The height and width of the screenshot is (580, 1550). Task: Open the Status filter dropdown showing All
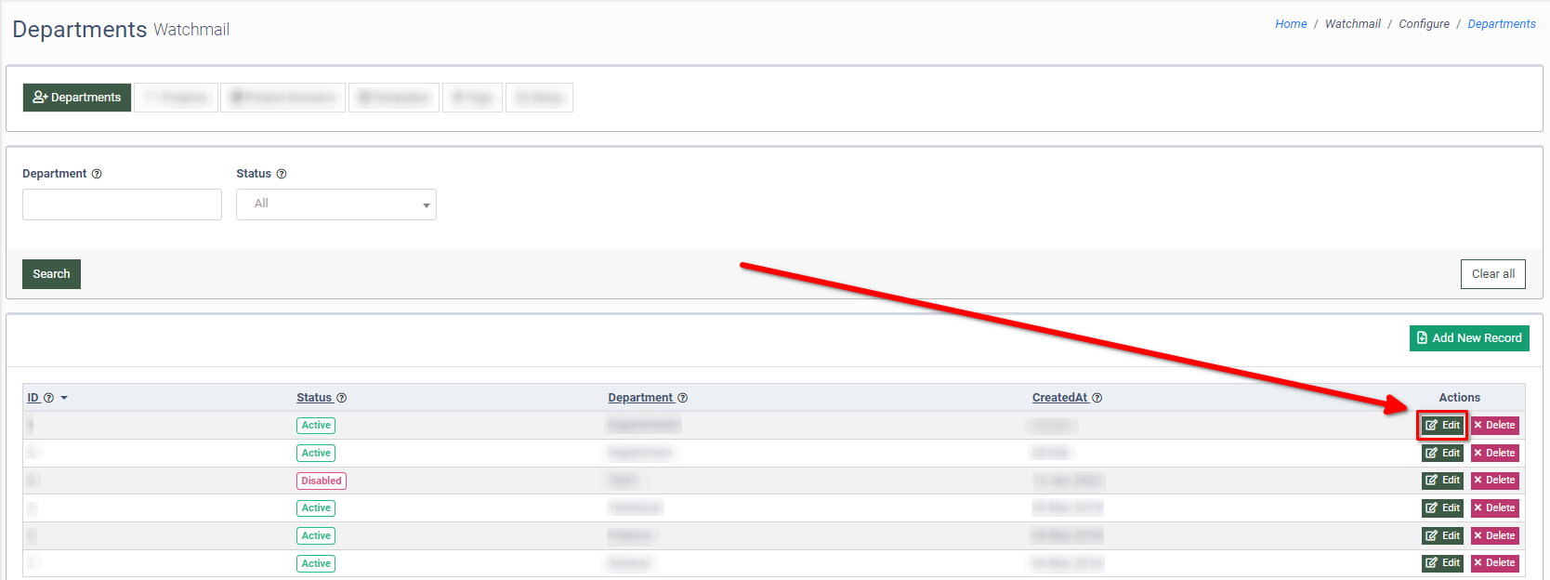coord(335,204)
